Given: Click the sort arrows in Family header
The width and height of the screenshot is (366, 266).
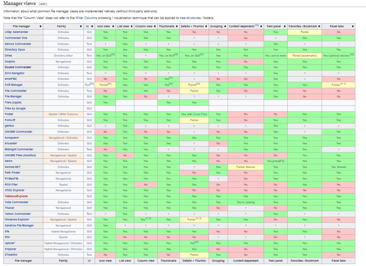Looking at the screenshot, I should point(81,26).
